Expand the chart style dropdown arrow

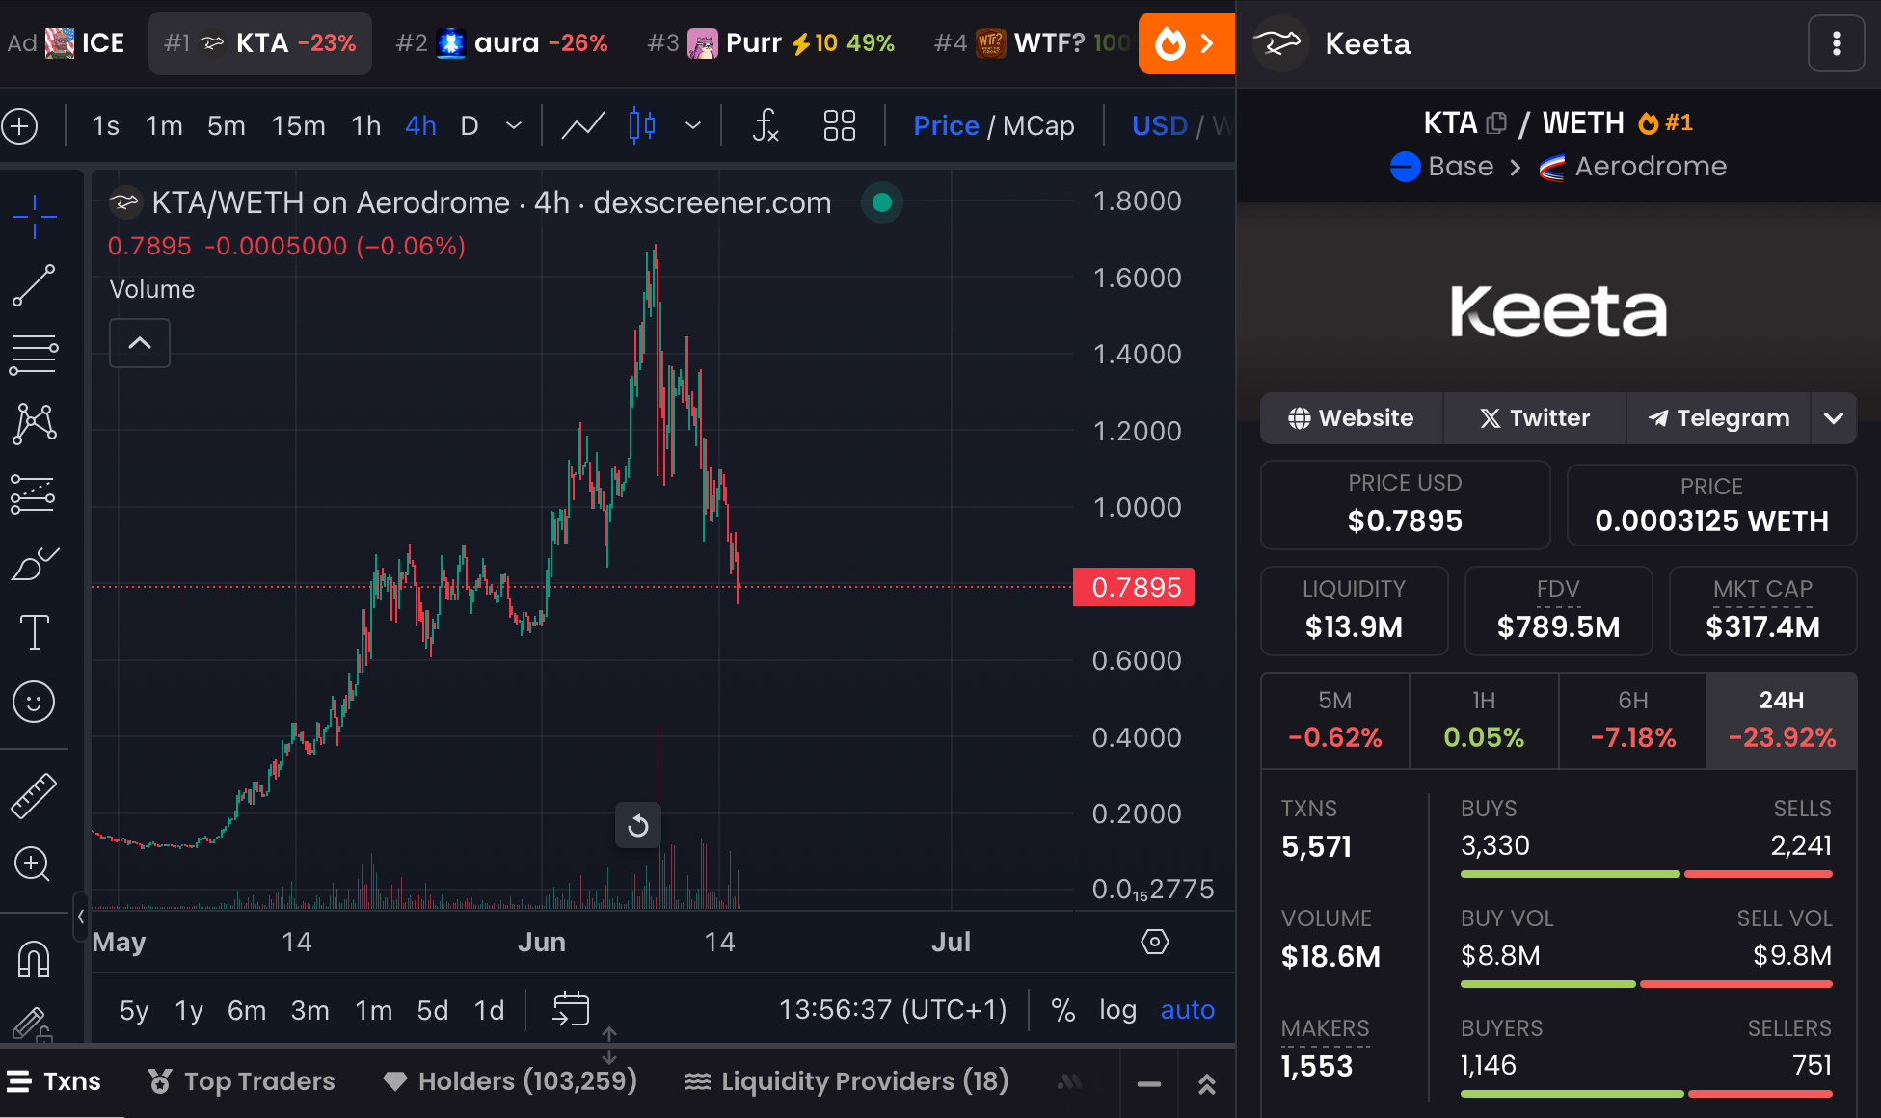pyautogui.click(x=693, y=126)
